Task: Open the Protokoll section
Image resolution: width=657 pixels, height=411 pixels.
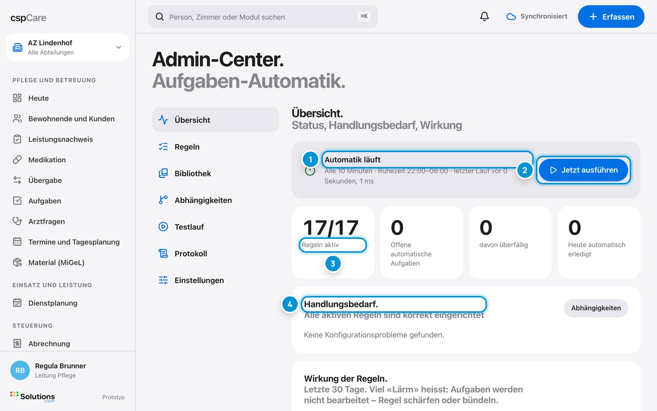Action: (216, 254)
